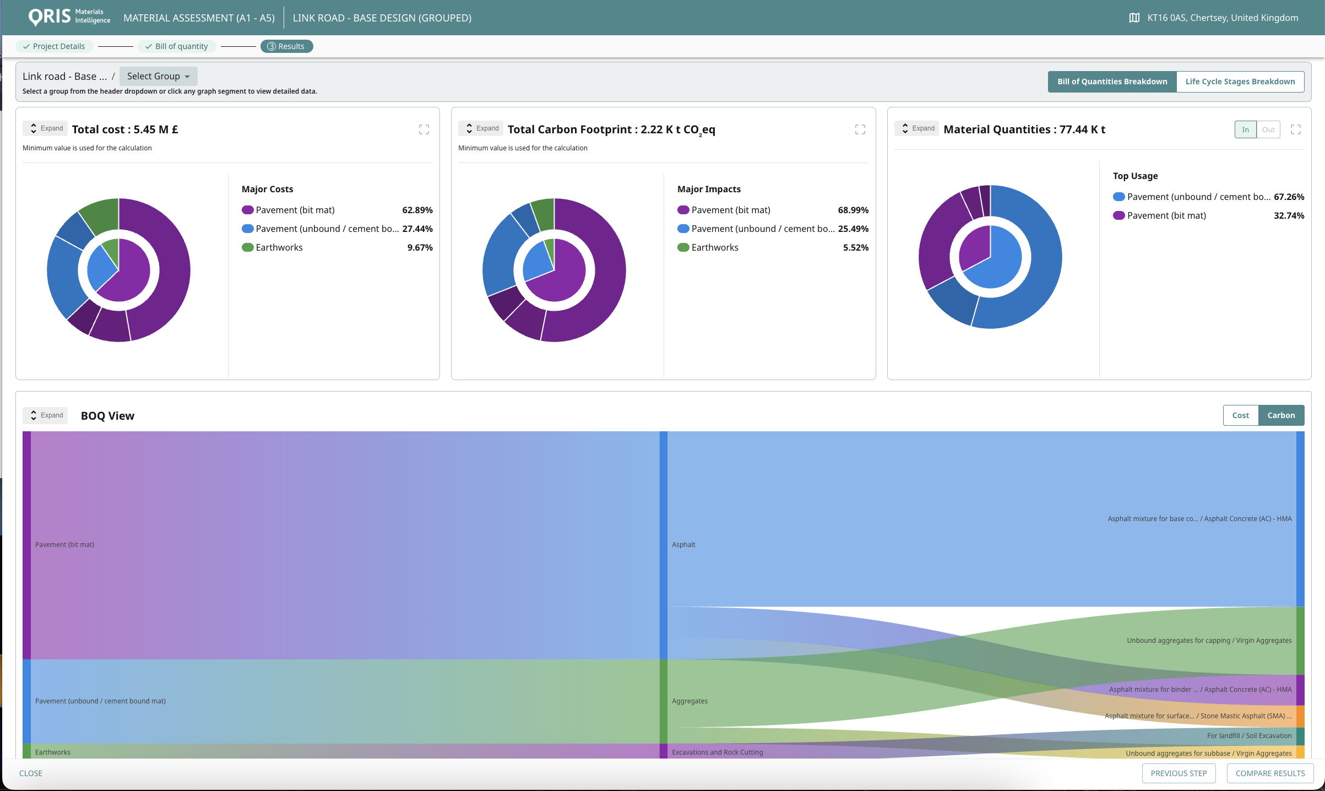Click the step 3 Results circle icon
The height and width of the screenshot is (791, 1325).
pyautogui.click(x=271, y=46)
